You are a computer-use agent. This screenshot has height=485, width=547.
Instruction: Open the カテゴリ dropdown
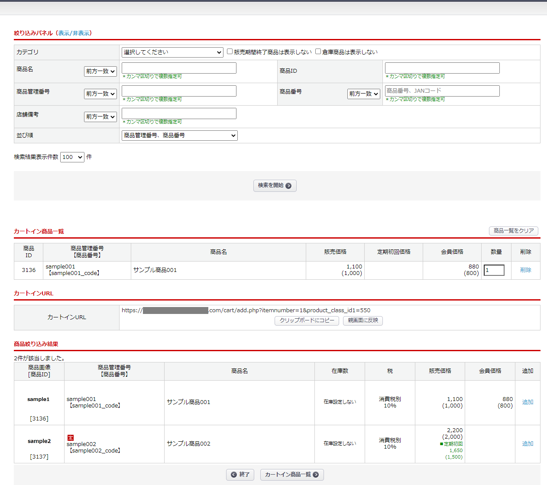(172, 52)
